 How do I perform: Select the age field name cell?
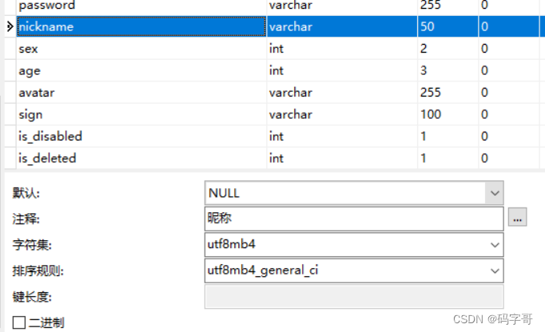[x=141, y=70]
